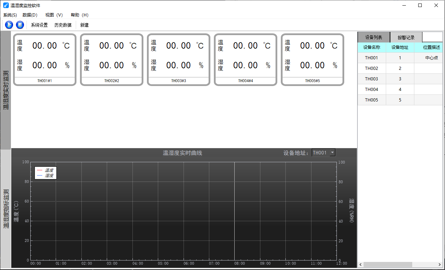Click the vertical time marker on chart
445x270 pixels.
point(234,211)
